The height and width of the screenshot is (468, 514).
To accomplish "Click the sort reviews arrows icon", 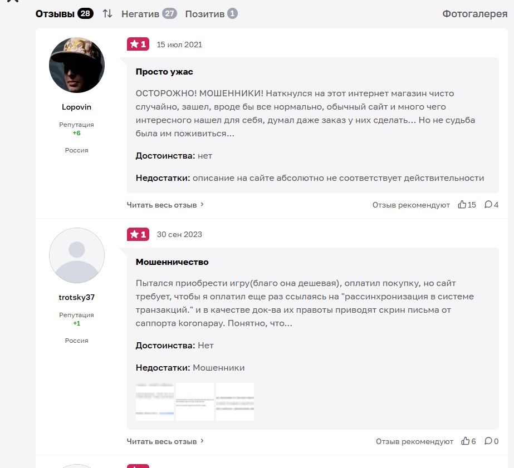I will (107, 14).
